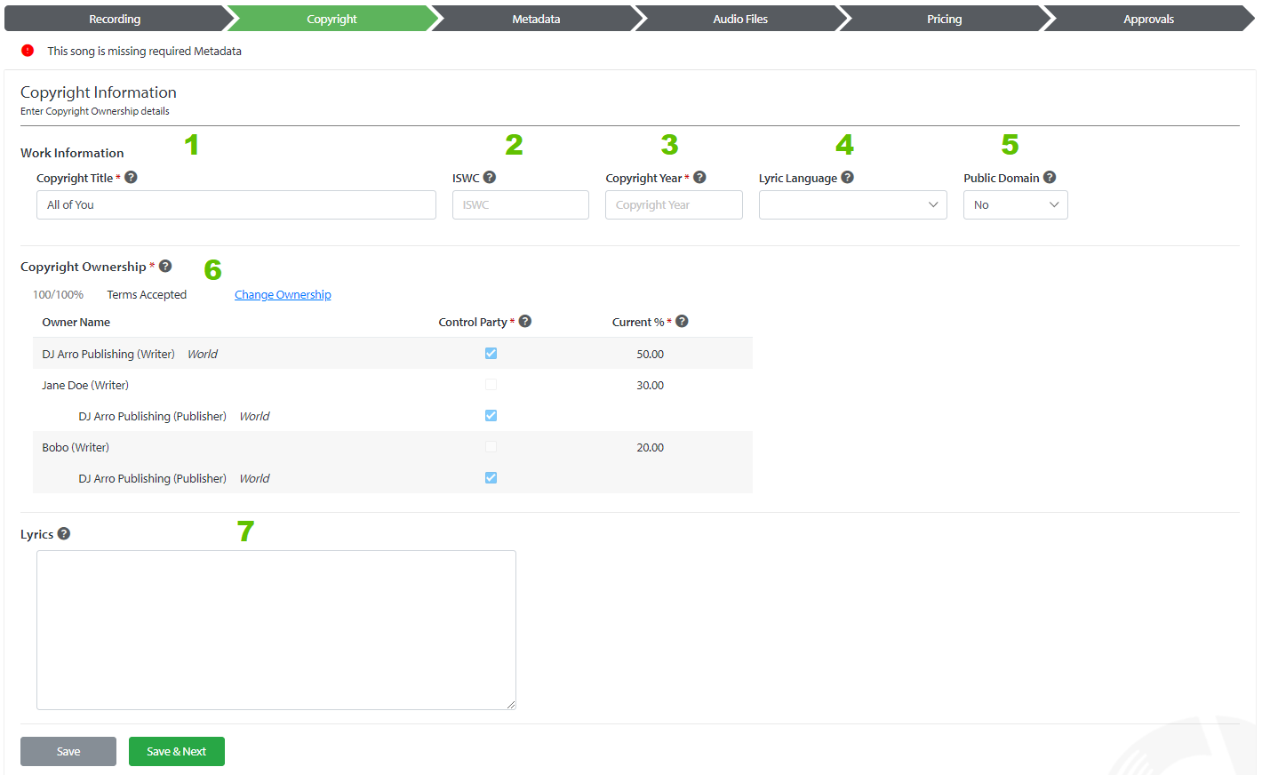Click the 50.00 current percentage value
The height and width of the screenshot is (775, 1262).
650,354
